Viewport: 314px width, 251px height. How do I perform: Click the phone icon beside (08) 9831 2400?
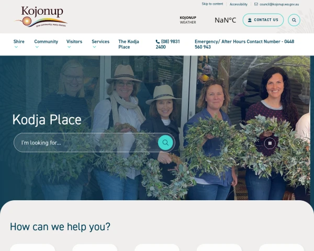158,42
